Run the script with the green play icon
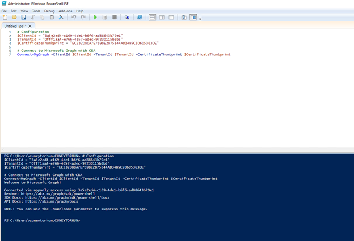This screenshot has height=241, width=354. coord(95,18)
